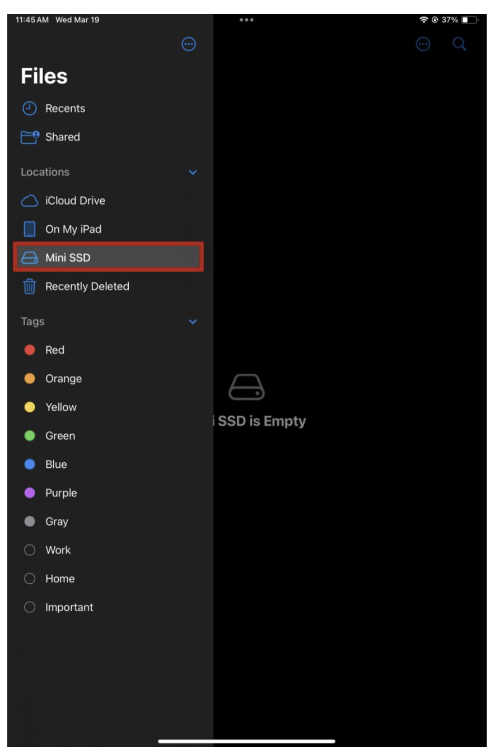Tap the sidebar ellipsis more options icon
Image resolution: width=499 pixels, height=753 pixels.
point(189,44)
